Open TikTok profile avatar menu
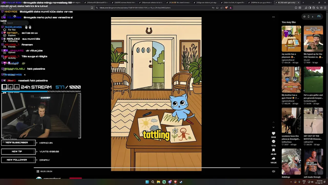328x185 pixels. [x=319, y=16]
